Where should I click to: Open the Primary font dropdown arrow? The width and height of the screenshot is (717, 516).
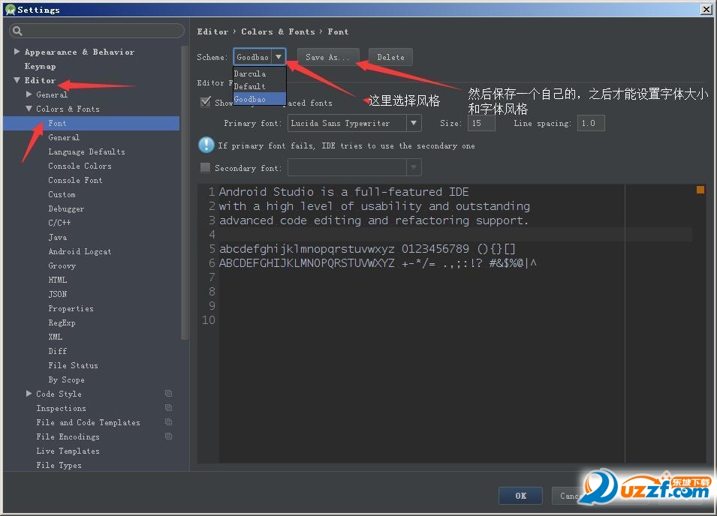[414, 123]
